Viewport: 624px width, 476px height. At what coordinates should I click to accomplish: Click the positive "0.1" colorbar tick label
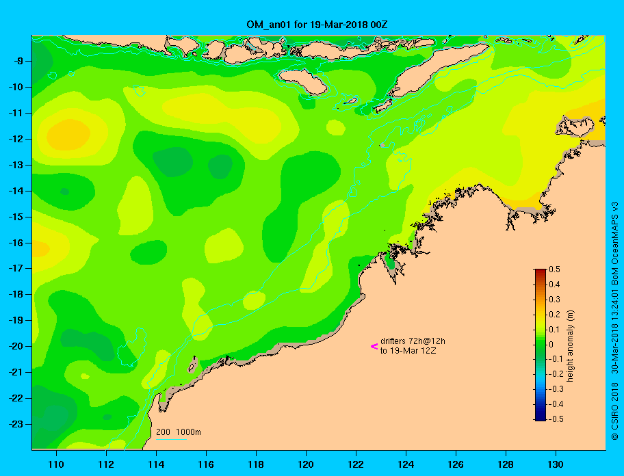pos(554,329)
